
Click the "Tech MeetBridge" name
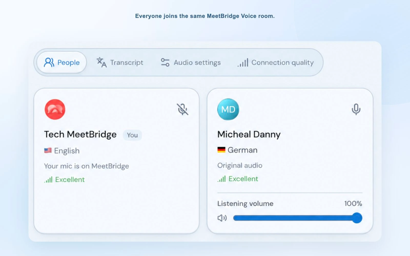pos(80,134)
